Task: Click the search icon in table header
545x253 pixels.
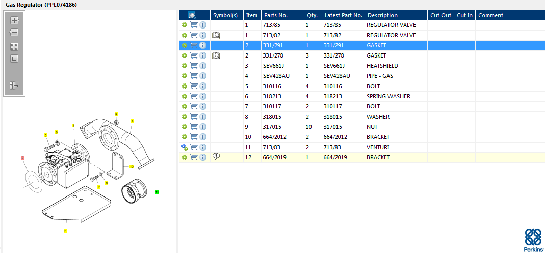Action: 192,15
